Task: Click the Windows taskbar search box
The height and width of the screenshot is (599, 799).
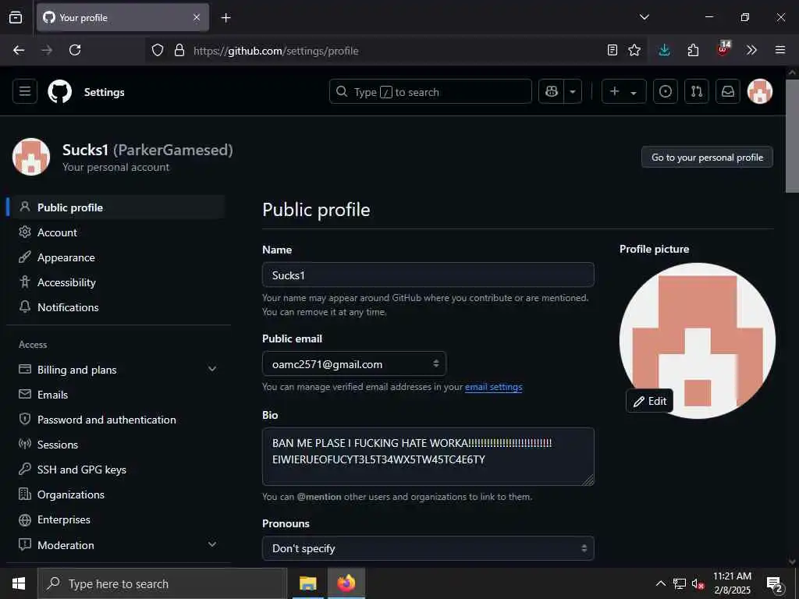Action: pos(162,583)
